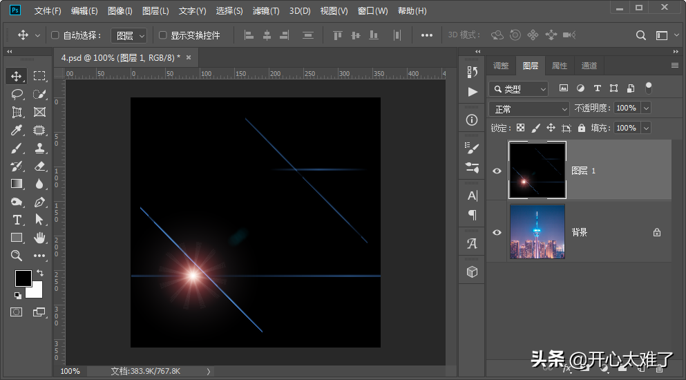Select the Rectangle shape tool
The image size is (686, 380).
(x=17, y=238)
